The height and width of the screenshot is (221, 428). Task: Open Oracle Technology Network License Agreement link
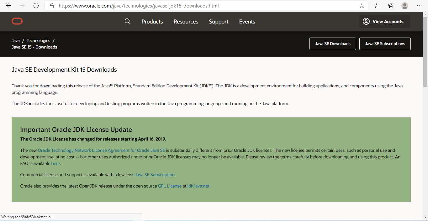pos(101,150)
